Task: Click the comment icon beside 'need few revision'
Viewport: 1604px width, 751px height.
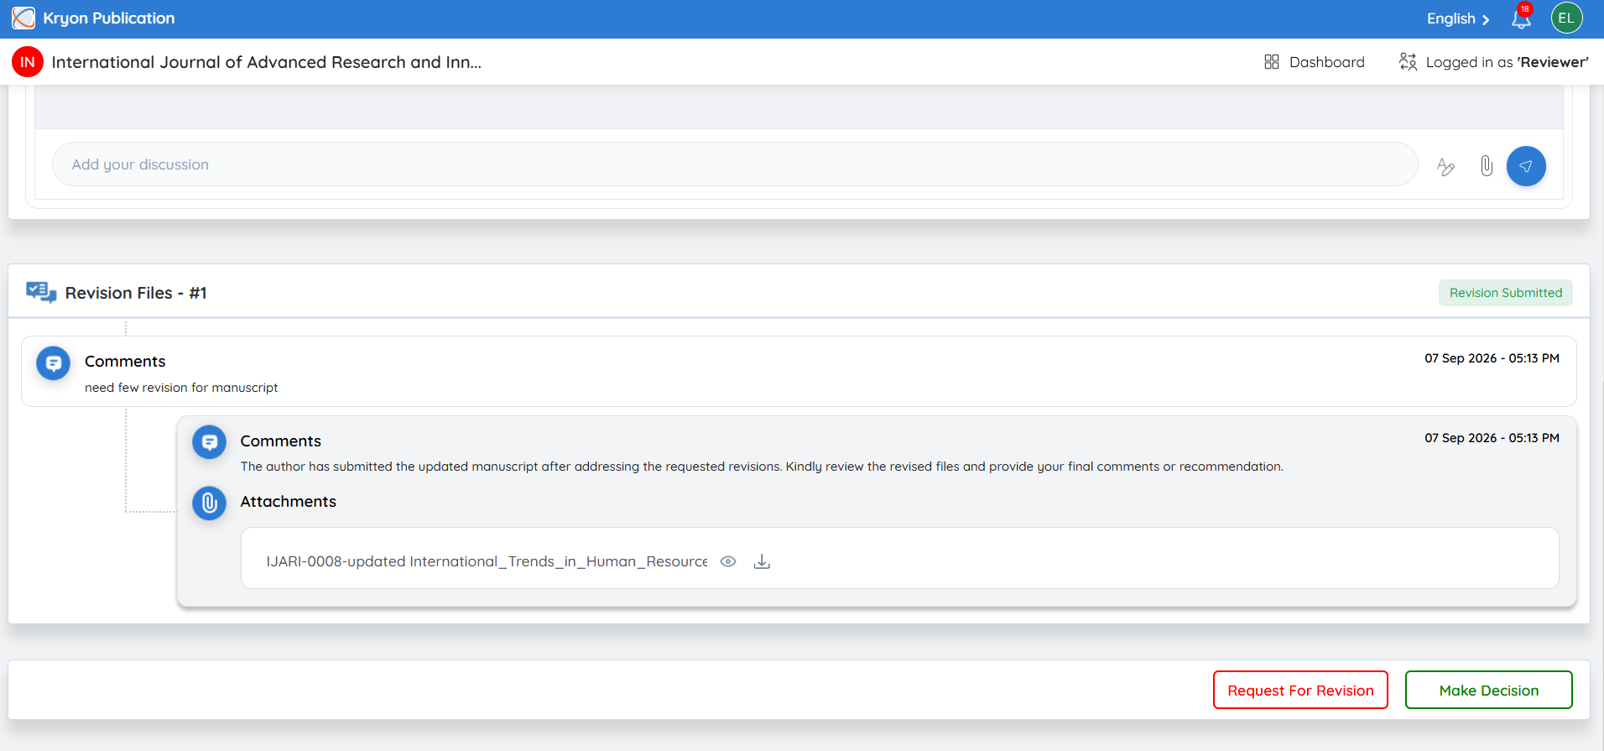Action: [54, 363]
